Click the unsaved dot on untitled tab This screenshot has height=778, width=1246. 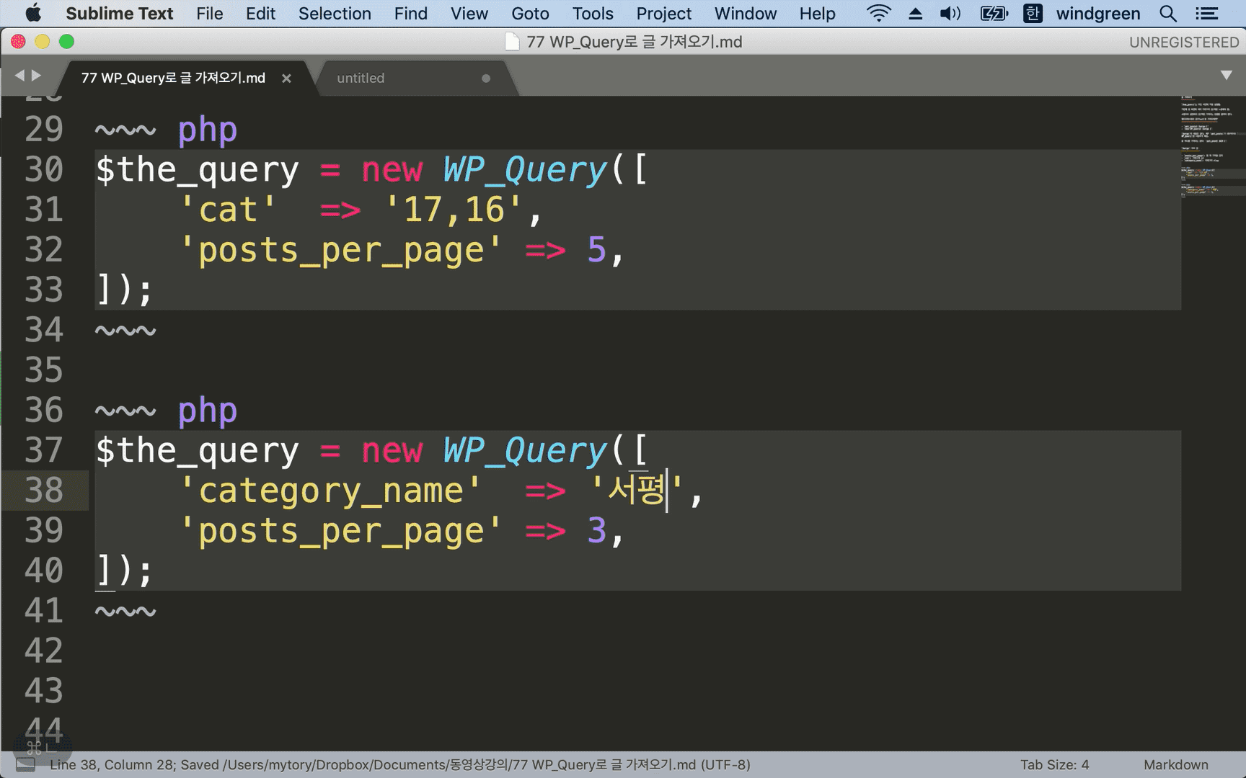tap(486, 78)
